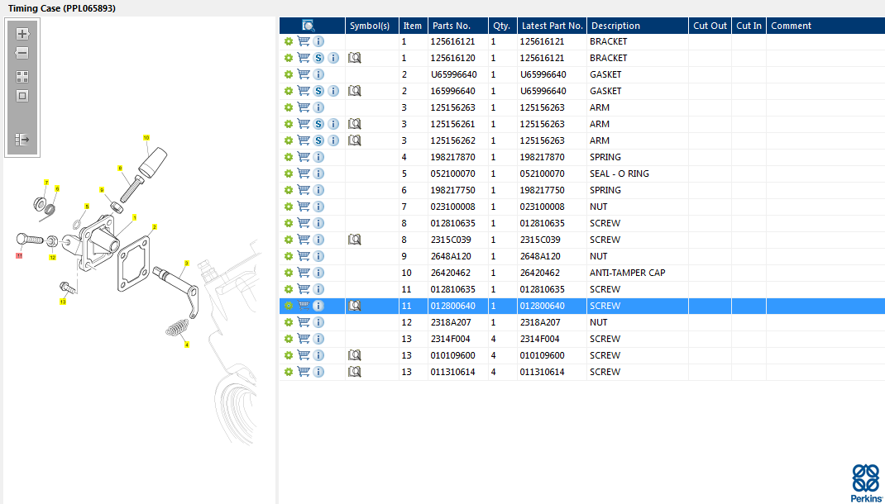Add NUT 2648A120 to the cart
The image size is (885, 504).
(304, 256)
